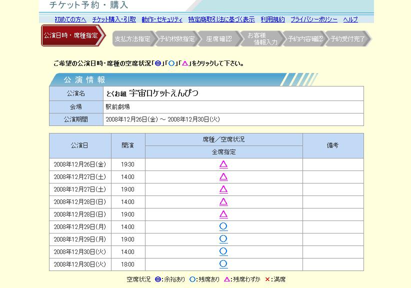Click the performance period date range text
Image resolution: width=411 pixels, height=288 pixels.
point(163,119)
